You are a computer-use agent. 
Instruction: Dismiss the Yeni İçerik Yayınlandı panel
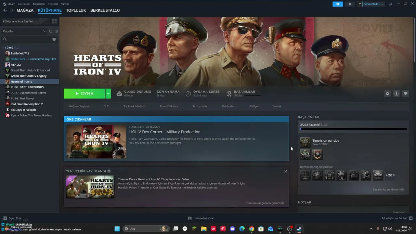(285, 171)
